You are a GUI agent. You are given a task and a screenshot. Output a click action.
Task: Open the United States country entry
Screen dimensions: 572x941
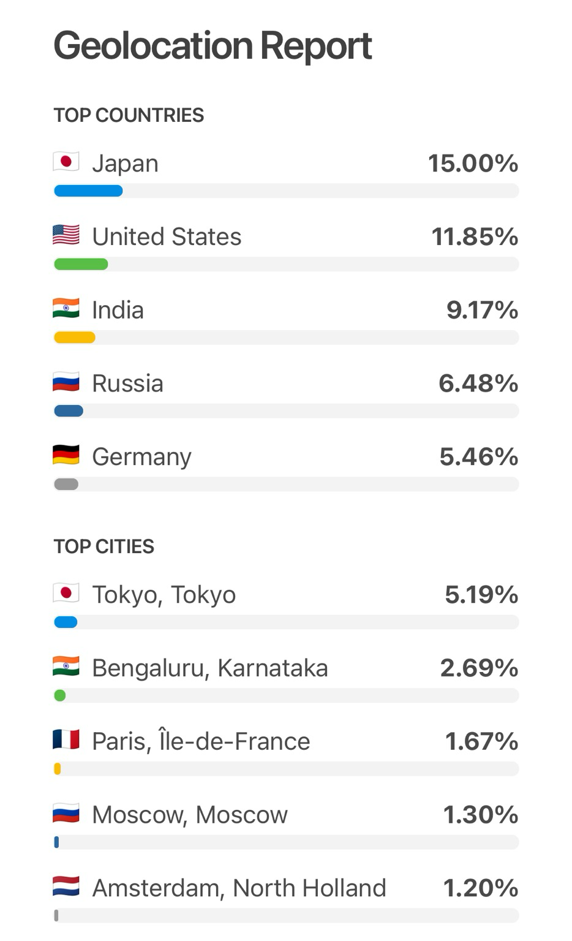coord(167,236)
